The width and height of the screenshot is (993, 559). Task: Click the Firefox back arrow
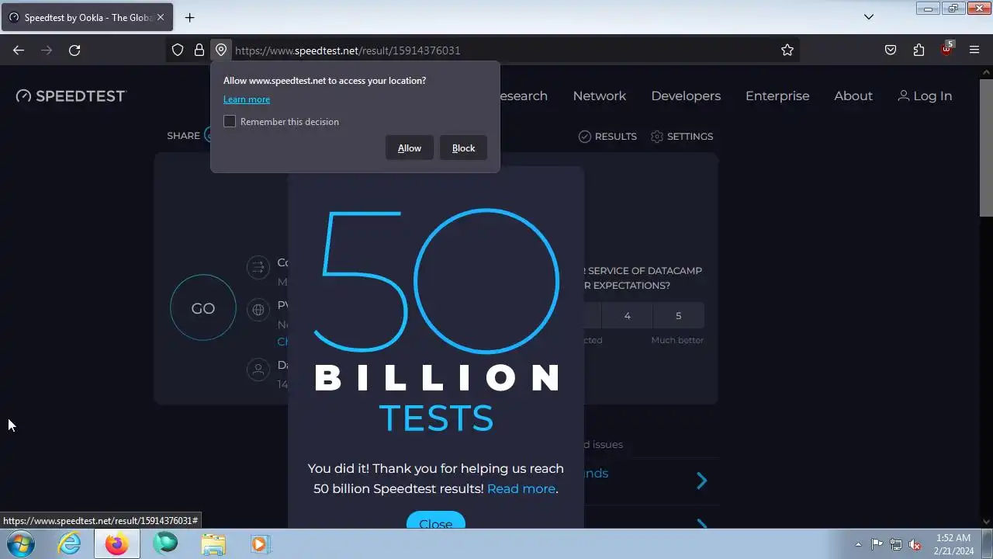pyautogui.click(x=19, y=50)
